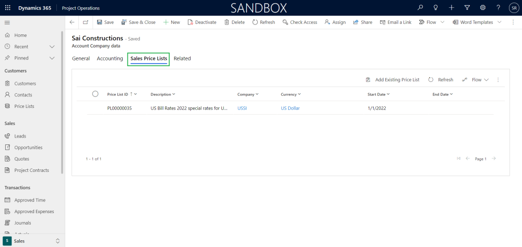Open the advanced find funnel icon

click(x=467, y=8)
